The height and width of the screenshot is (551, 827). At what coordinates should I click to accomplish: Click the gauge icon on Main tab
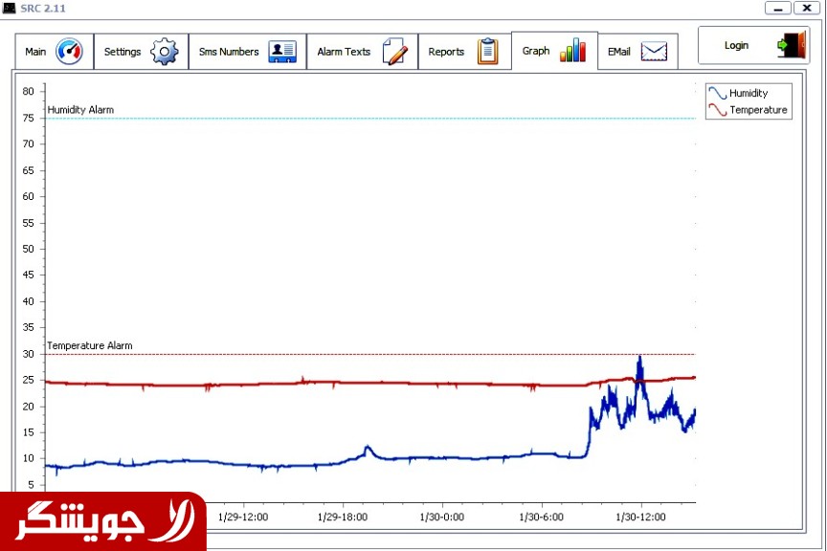(69, 52)
